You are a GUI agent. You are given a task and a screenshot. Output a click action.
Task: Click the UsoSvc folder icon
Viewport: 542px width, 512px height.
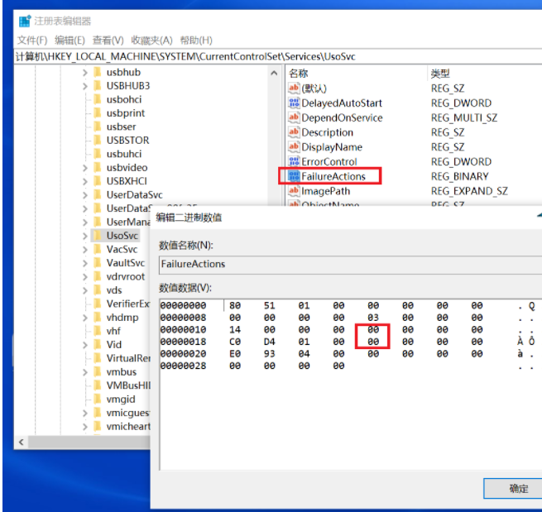[x=97, y=236]
